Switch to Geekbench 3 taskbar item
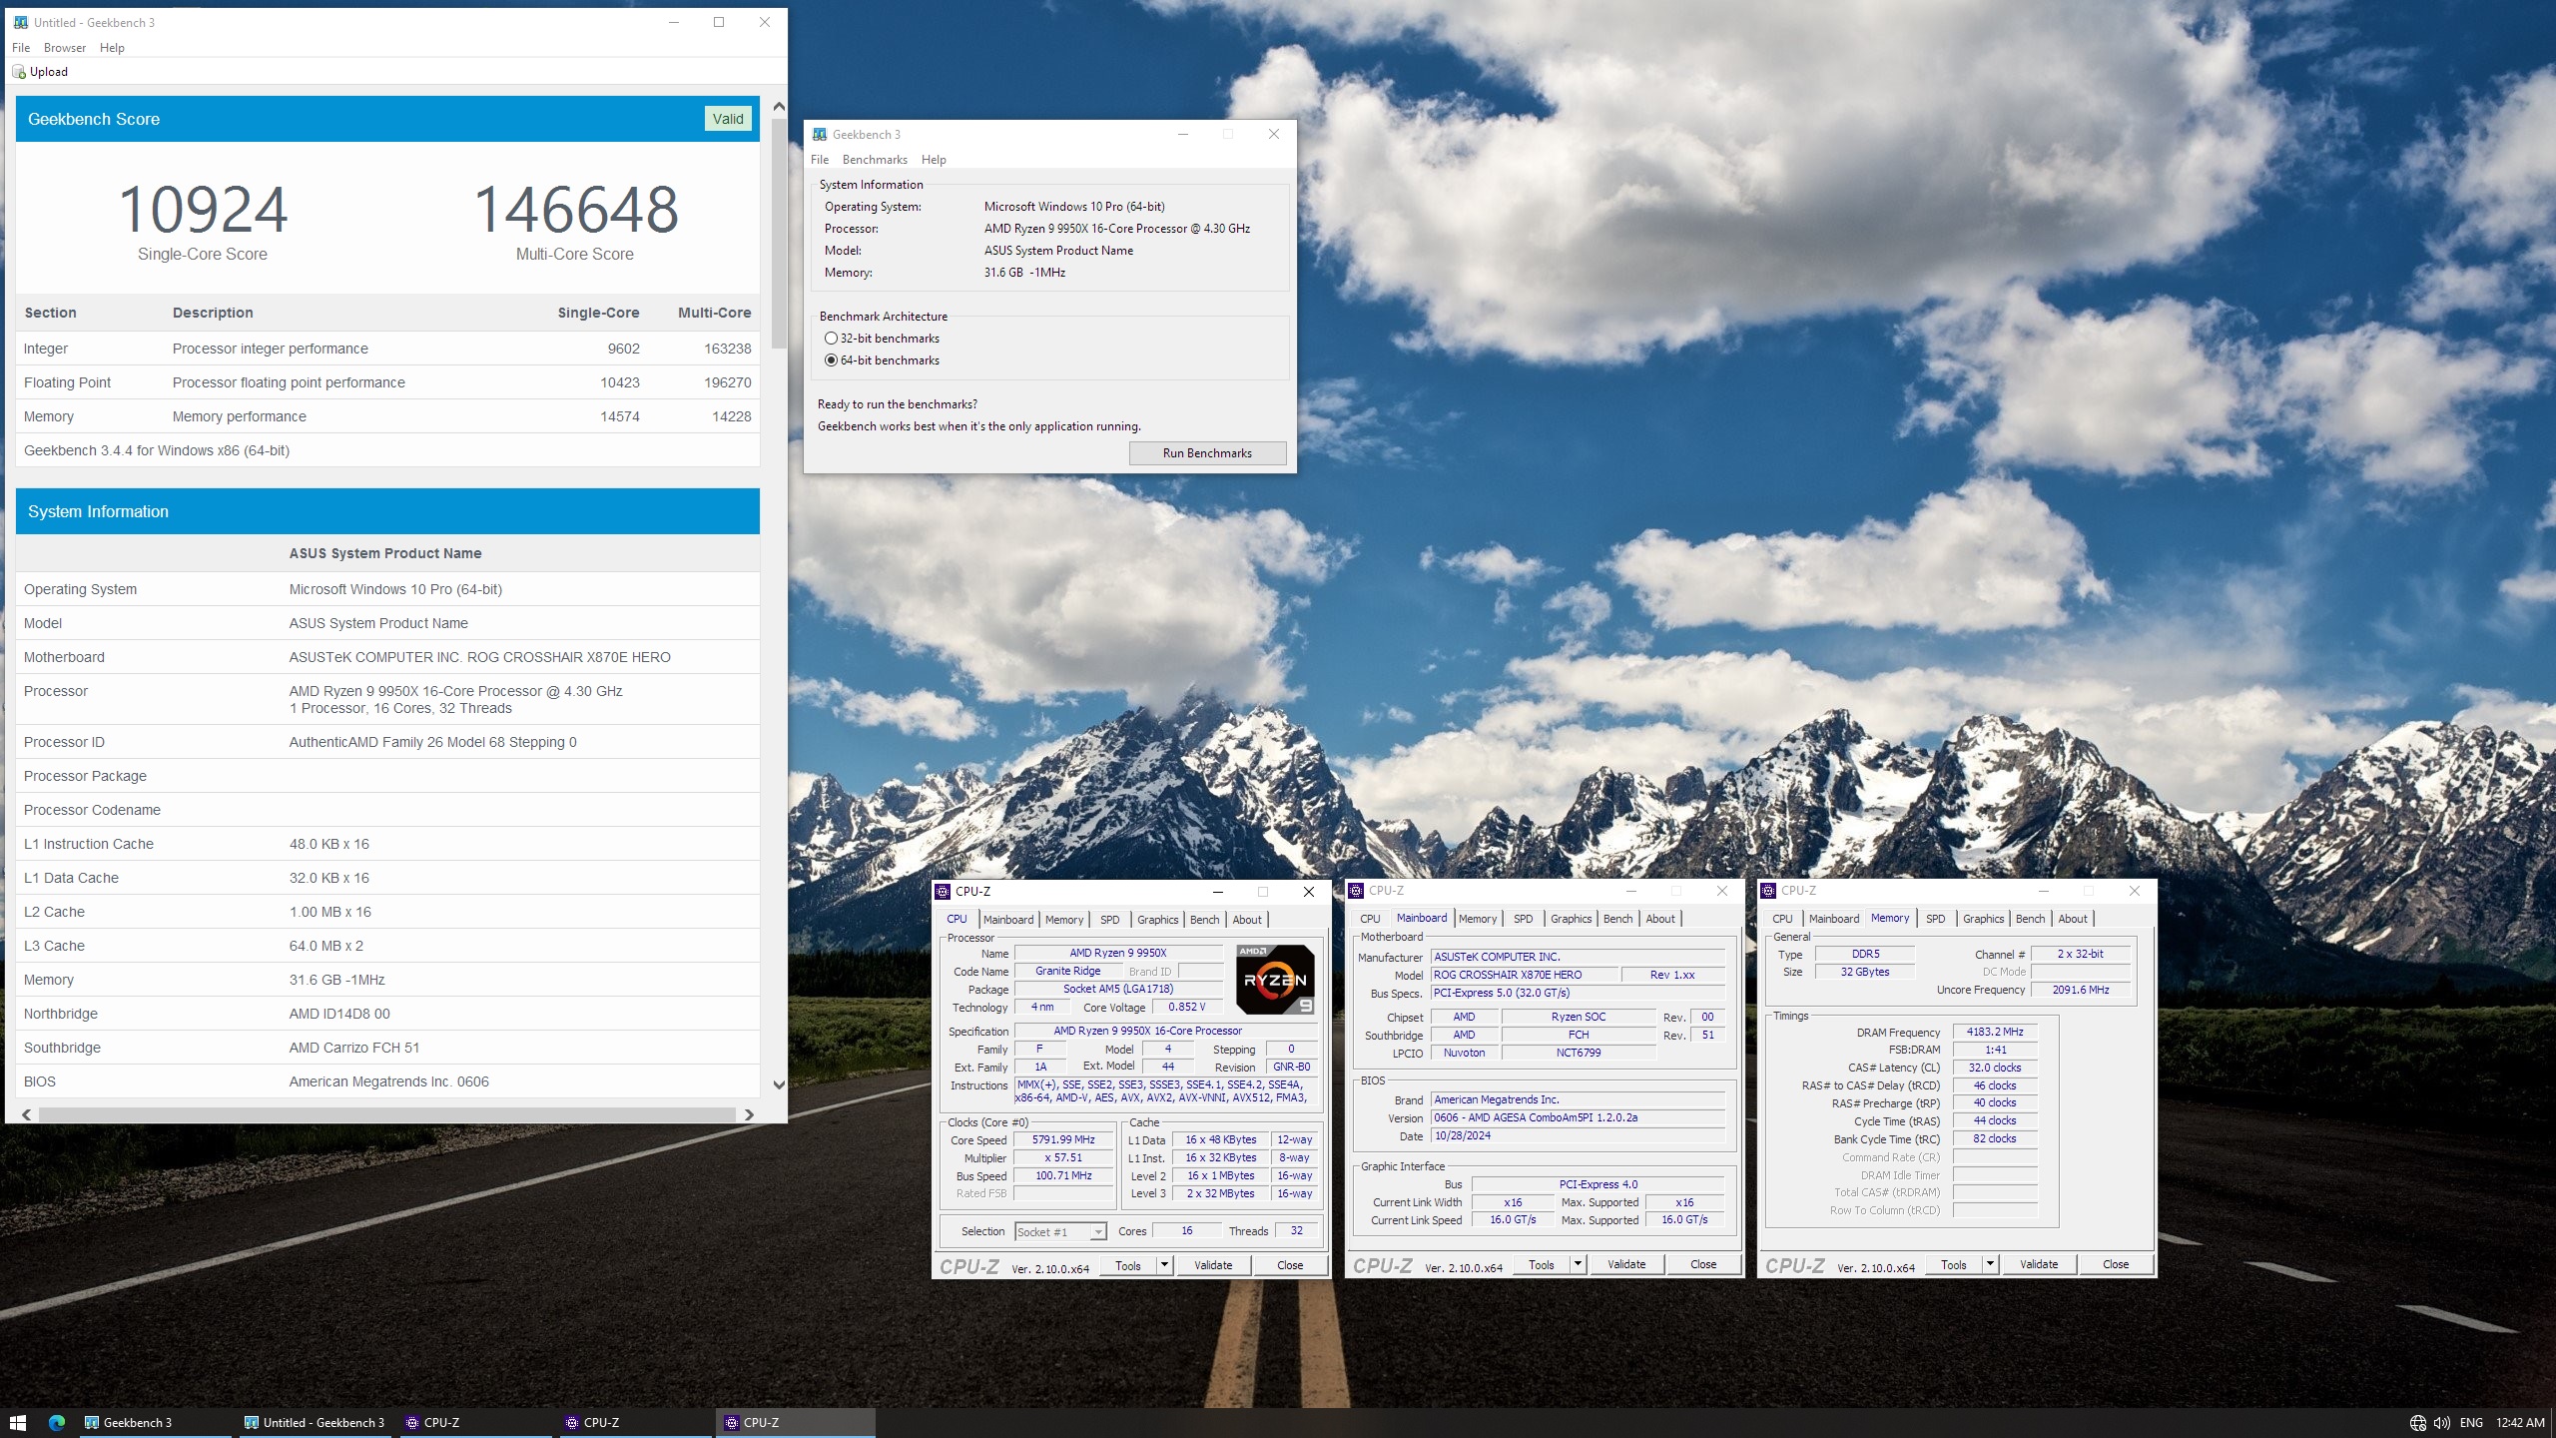The width and height of the screenshot is (2556, 1438). 156,1423
